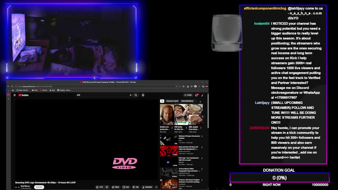The image size is (338, 190).
Task: Open the Maps bookmark
Action: point(52,90)
